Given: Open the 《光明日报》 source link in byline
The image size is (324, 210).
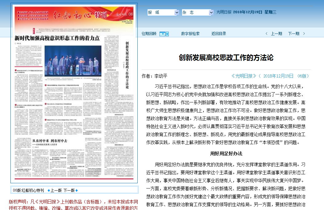Looking at the screenshot, I should pyautogui.click(x=244, y=76).
